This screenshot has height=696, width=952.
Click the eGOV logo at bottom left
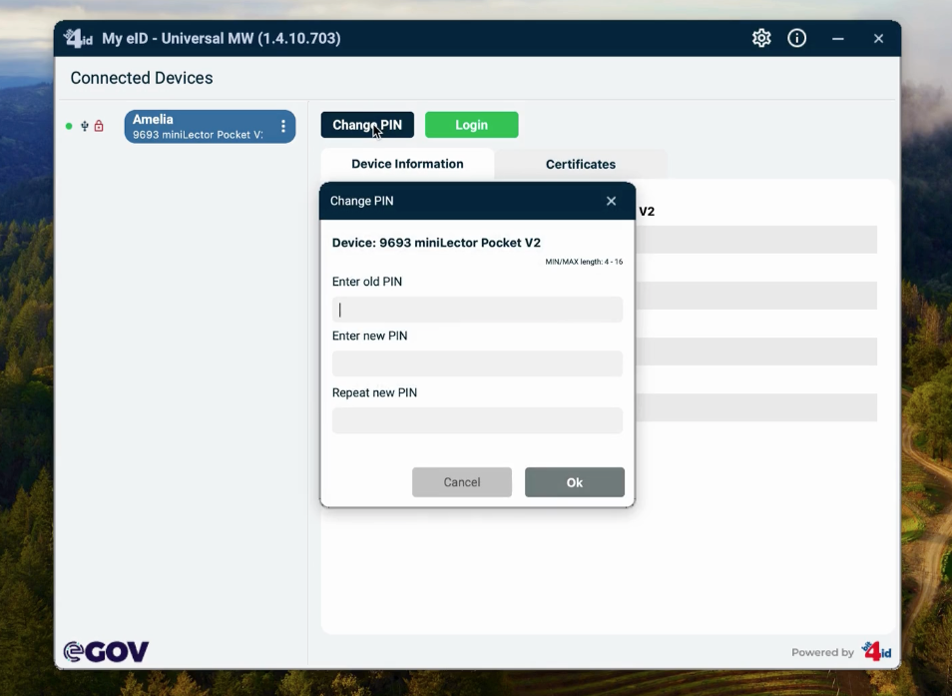pyautogui.click(x=106, y=652)
